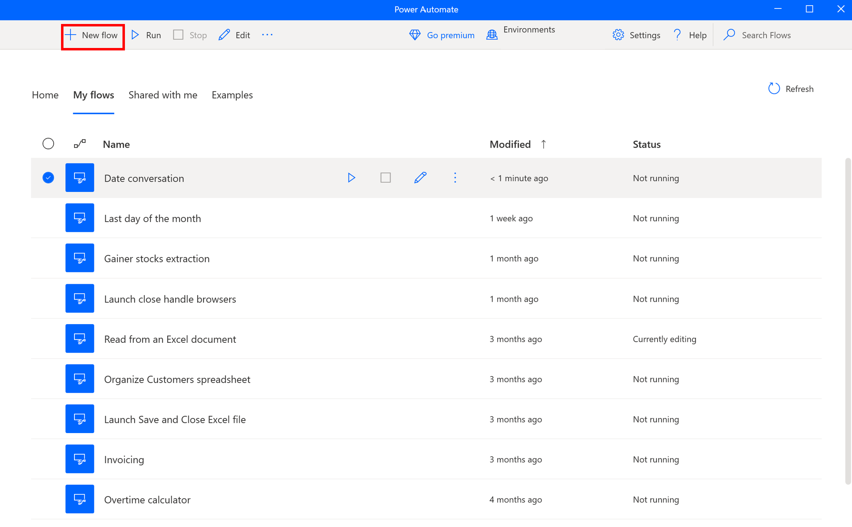This screenshot has height=527, width=852.
Task: Select all flows with the header circle
Action: [48, 144]
